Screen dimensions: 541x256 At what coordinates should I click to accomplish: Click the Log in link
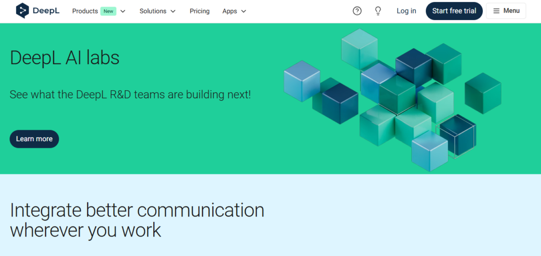pyautogui.click(x=406, y=11)
